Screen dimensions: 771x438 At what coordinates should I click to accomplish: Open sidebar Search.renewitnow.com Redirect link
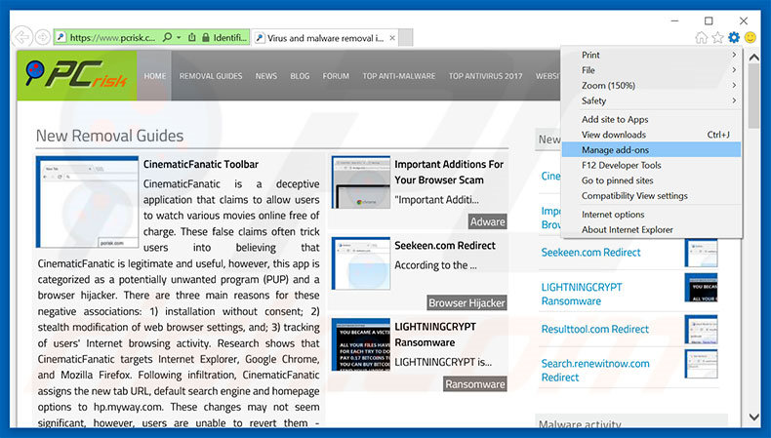click(595, 370)
